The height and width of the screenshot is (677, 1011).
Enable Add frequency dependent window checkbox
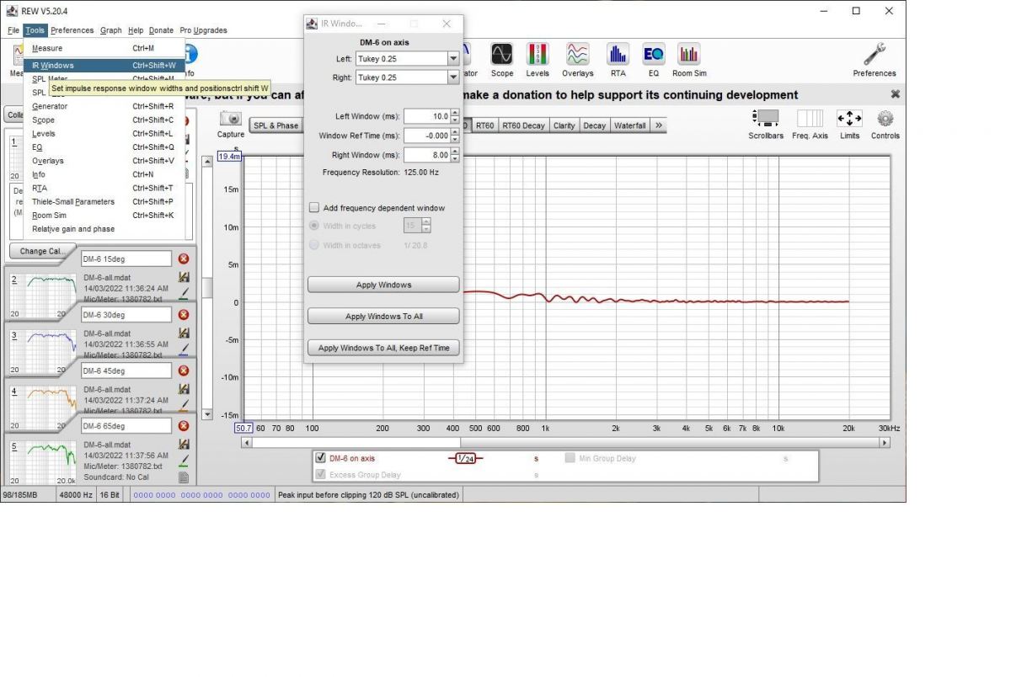[315, 207]
